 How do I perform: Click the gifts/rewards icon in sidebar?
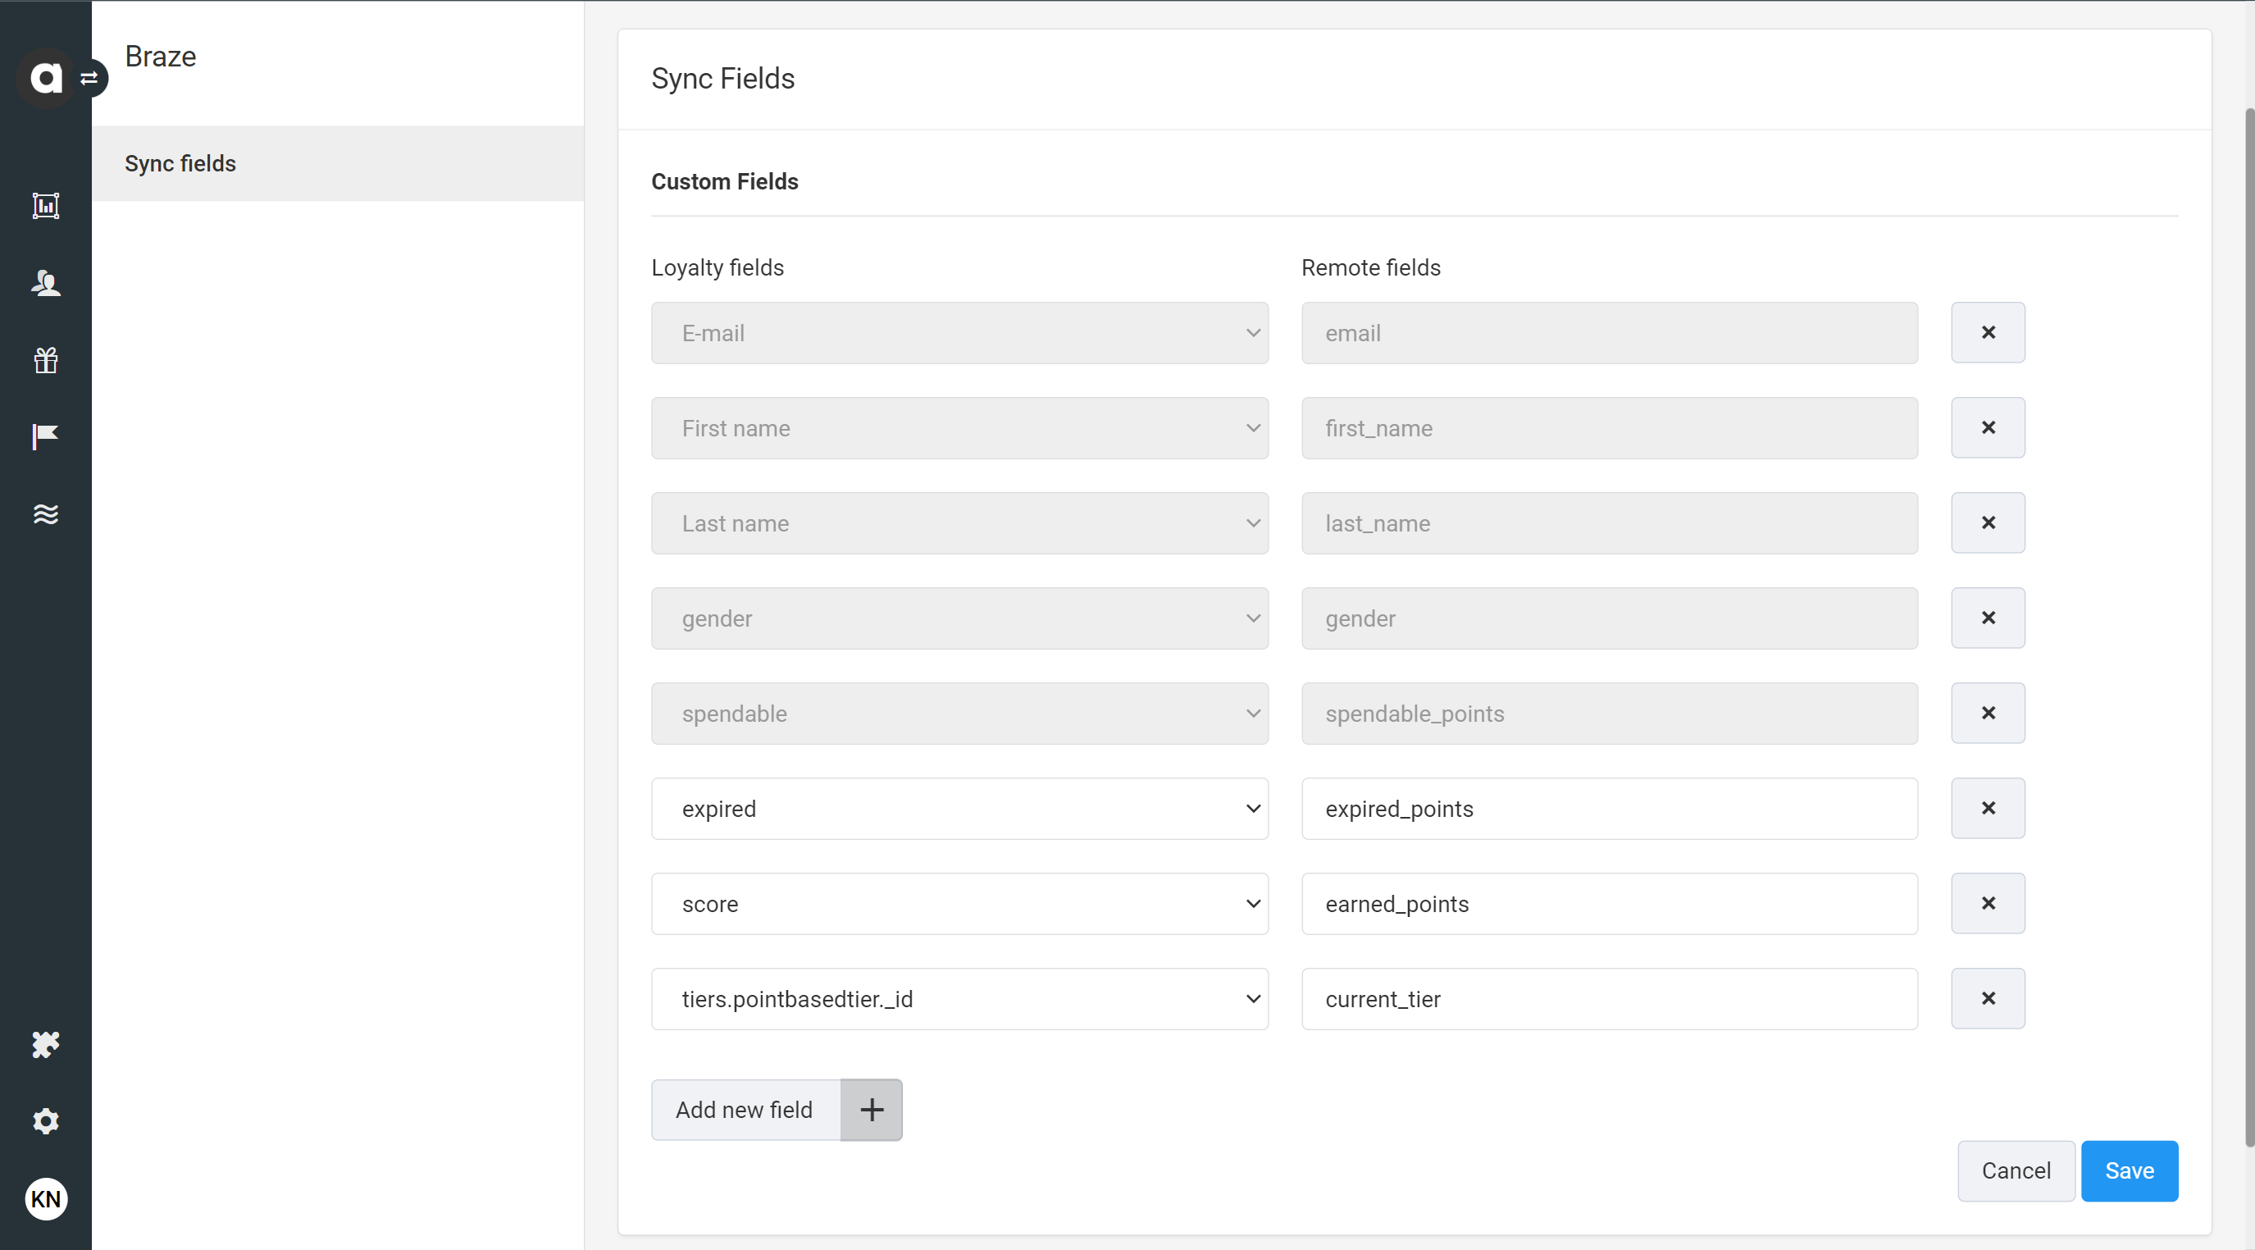pyautogui.click(x=44, y=360)
